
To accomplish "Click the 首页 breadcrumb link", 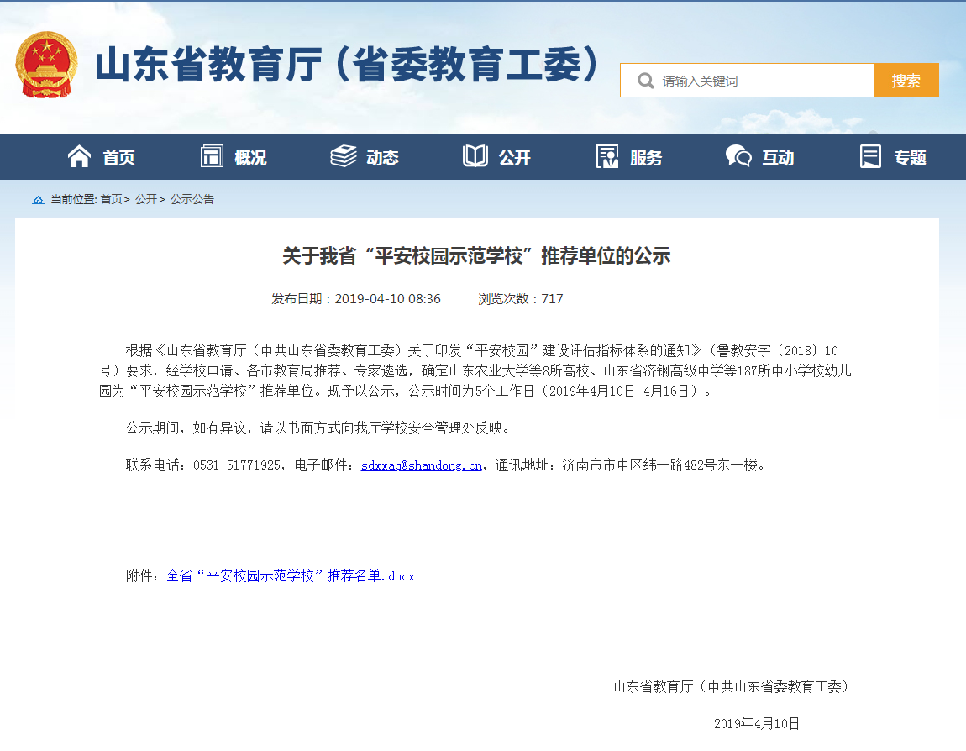I will 111,200.
